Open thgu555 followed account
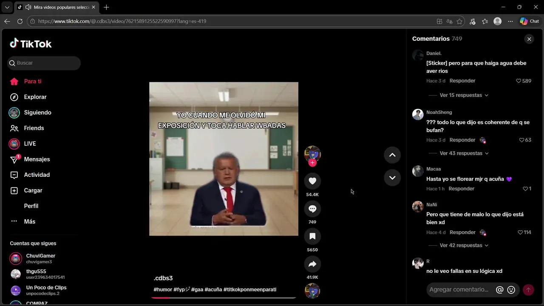Image resolution: width=544 pixels, height=306 pixels. click(x=40, y=274)
